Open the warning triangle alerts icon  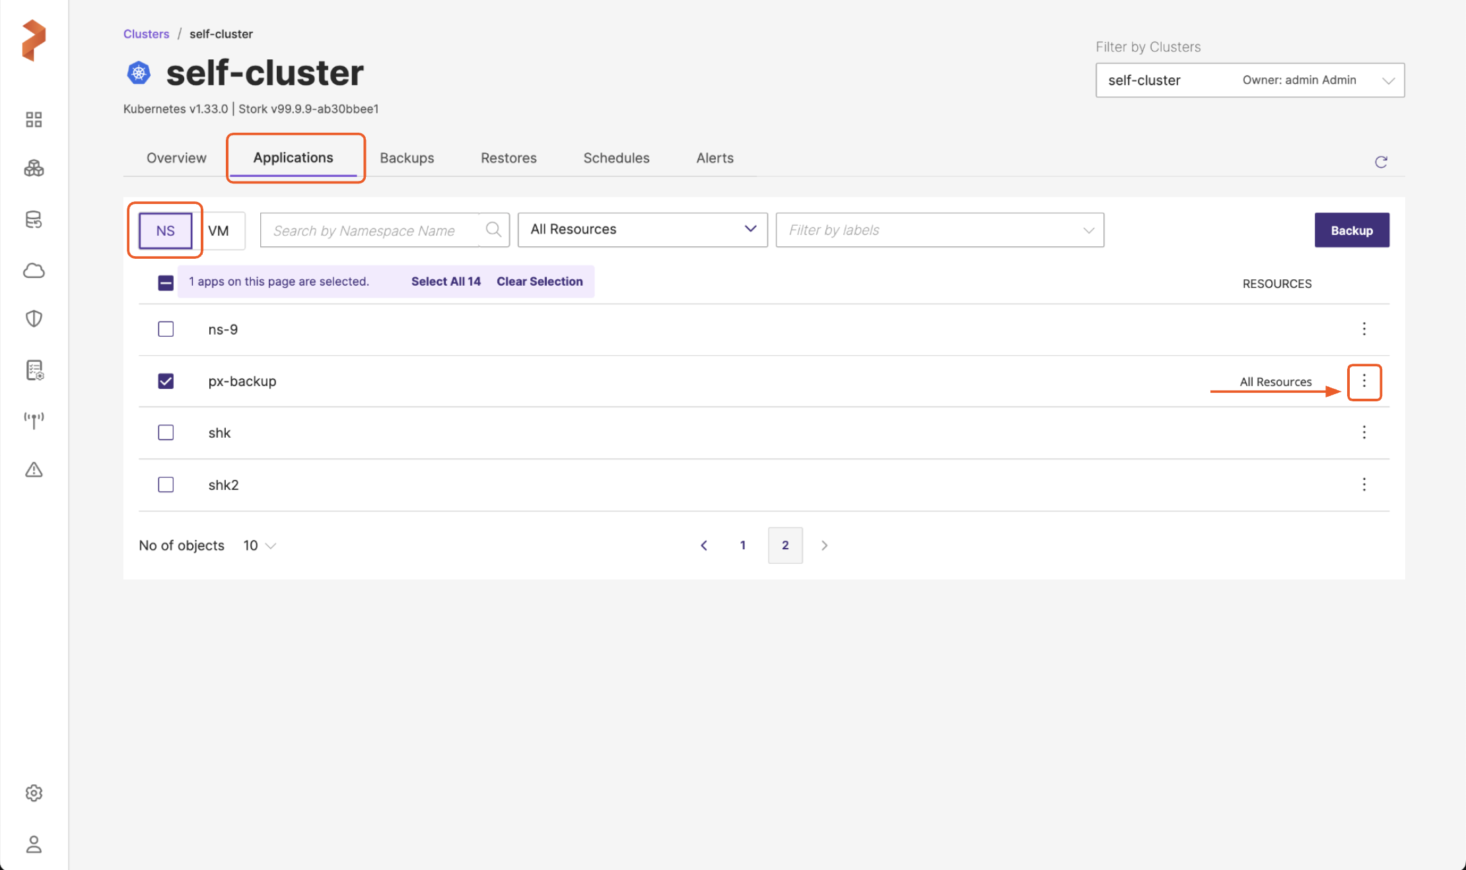[34, 470]
